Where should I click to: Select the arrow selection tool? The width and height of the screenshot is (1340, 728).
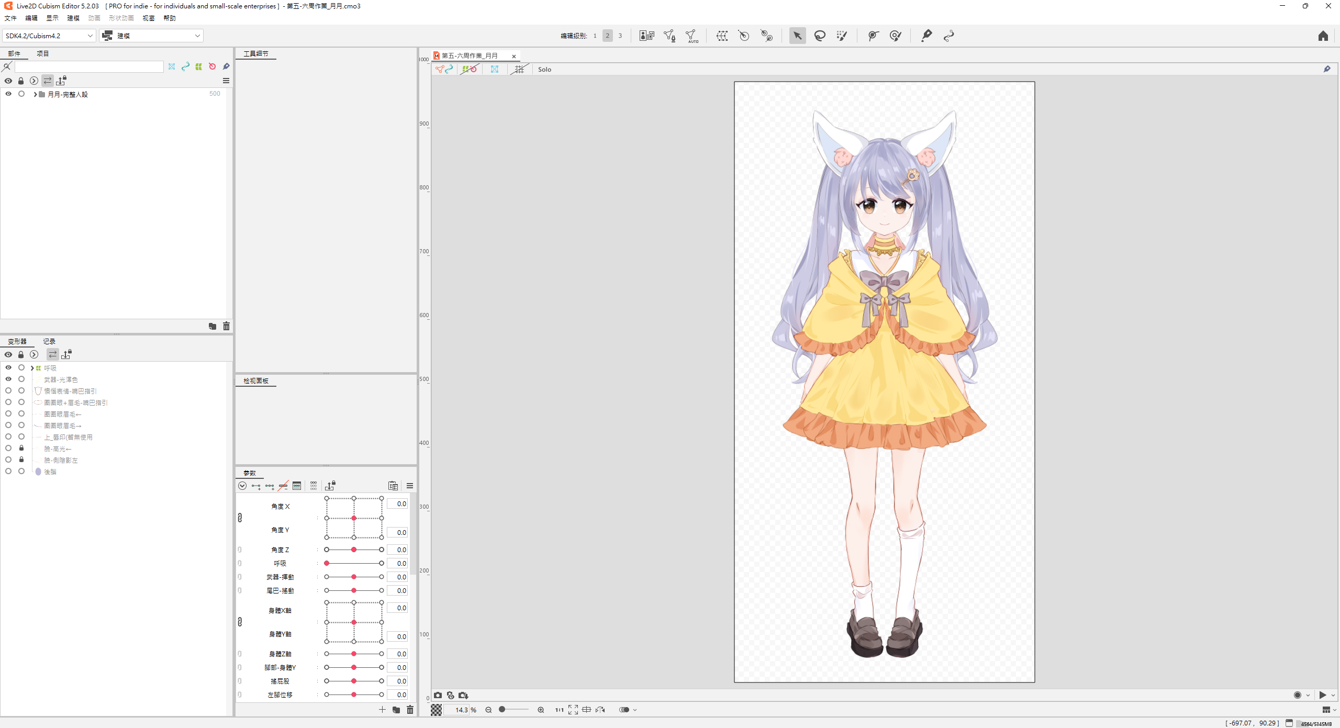pyautogui.click(x=797, y=36)
